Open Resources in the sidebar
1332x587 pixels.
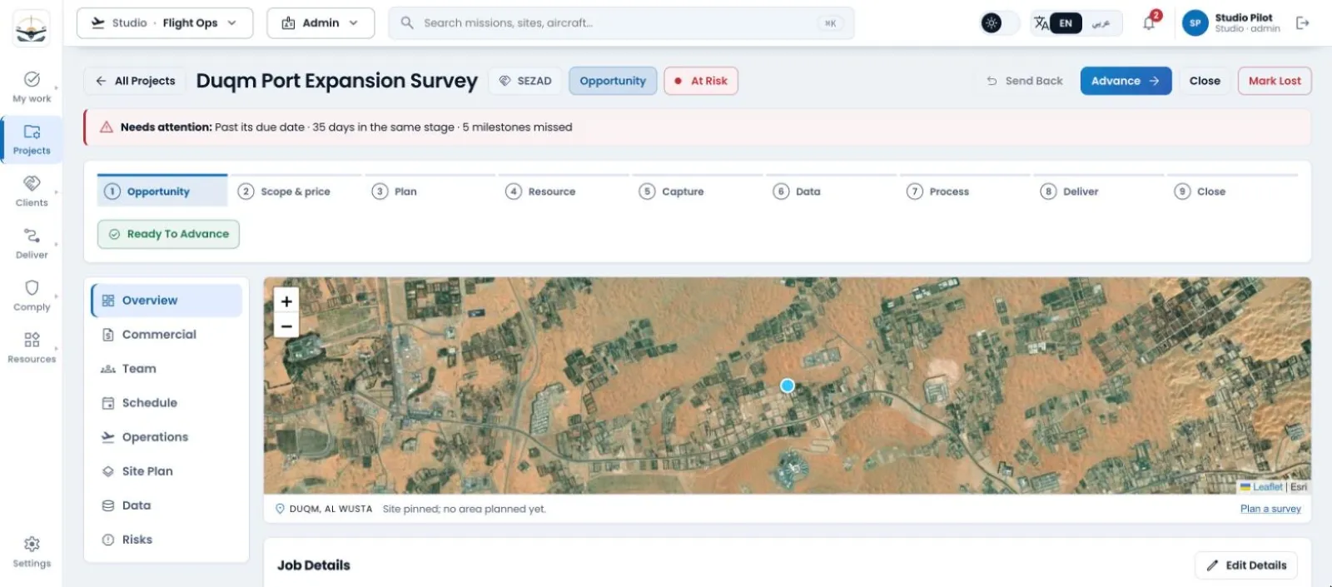(x=32, y=347)
